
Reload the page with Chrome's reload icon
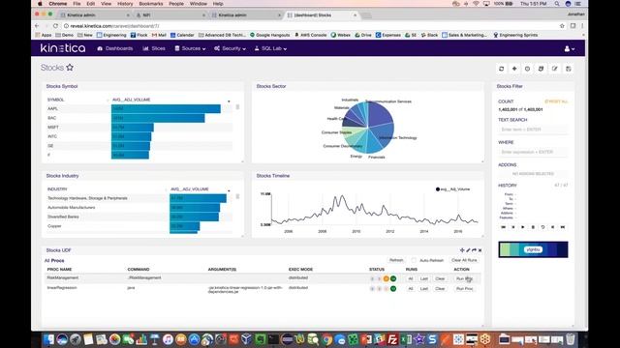click(55, 26)
